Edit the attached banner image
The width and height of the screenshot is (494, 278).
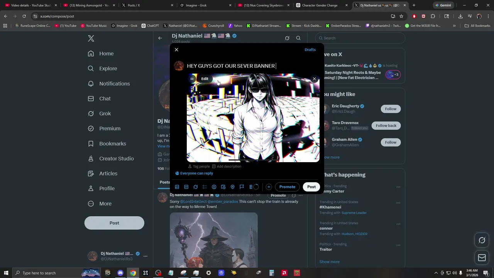point(205,79)
